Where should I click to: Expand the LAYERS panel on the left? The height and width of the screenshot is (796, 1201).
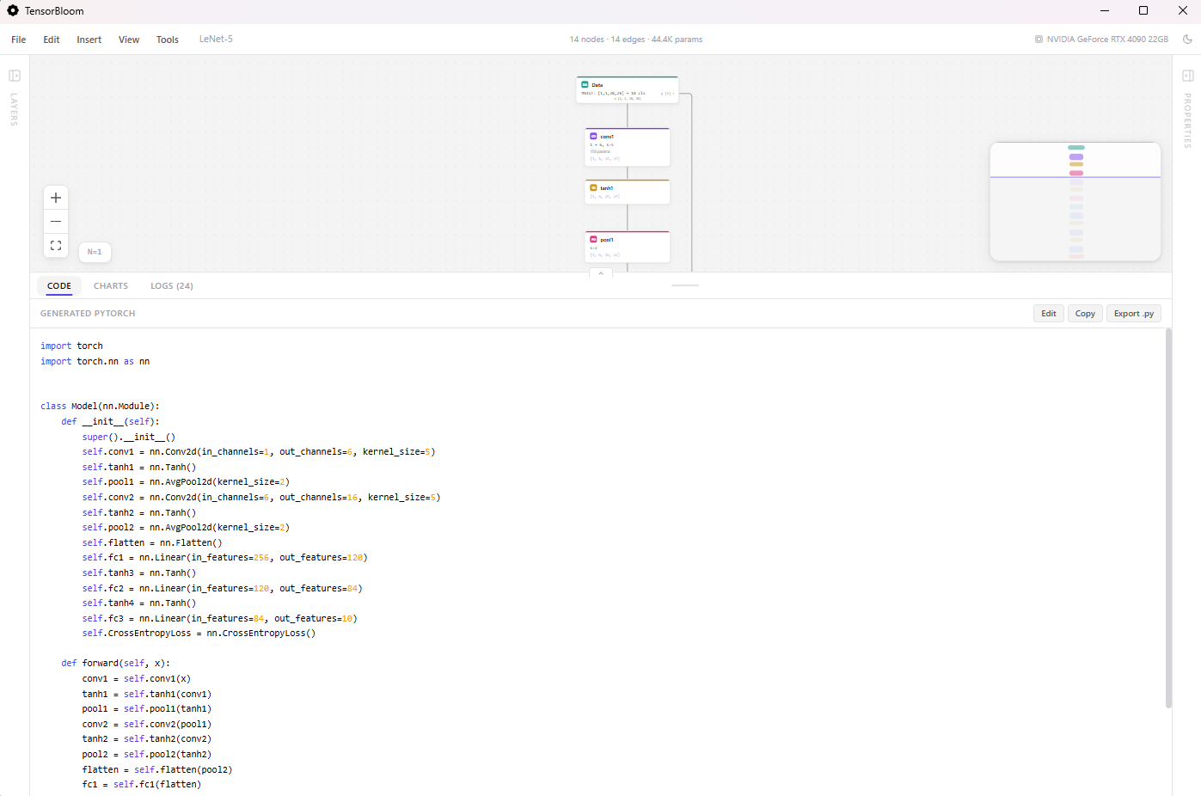click(x=14, y=76)
